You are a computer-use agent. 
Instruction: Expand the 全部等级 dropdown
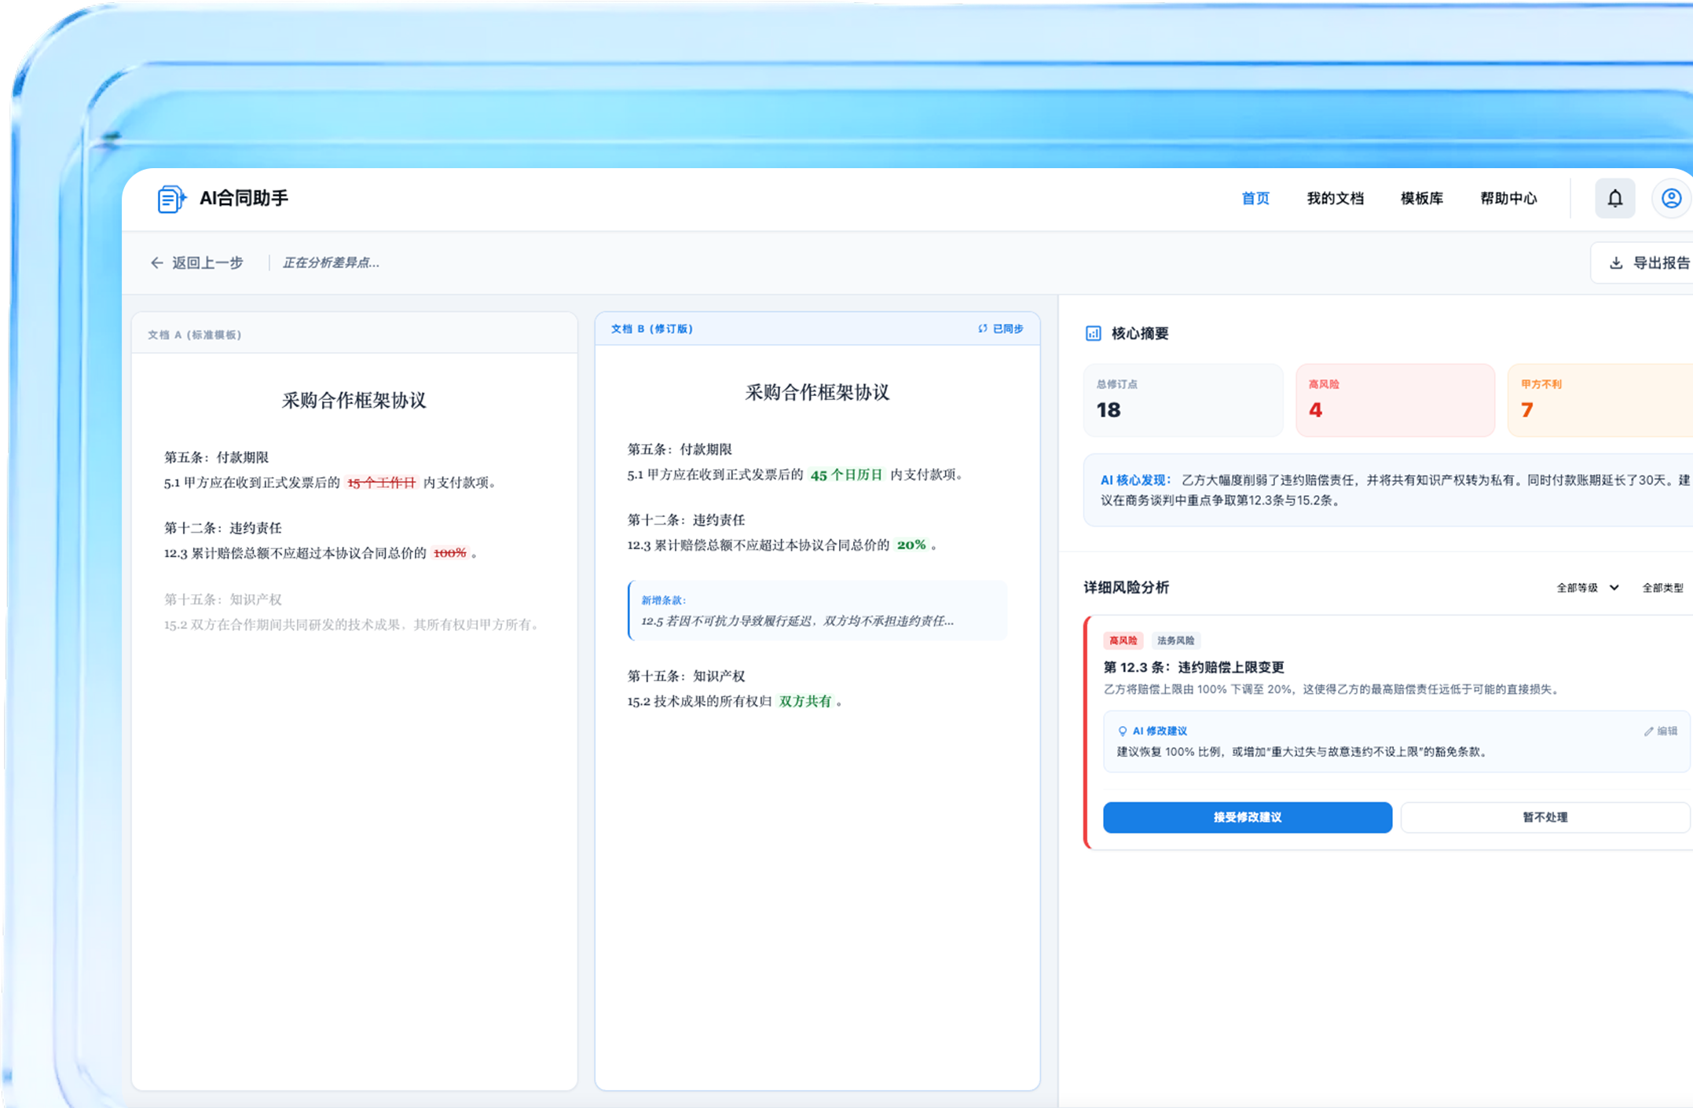click(x=1587, y=588)
